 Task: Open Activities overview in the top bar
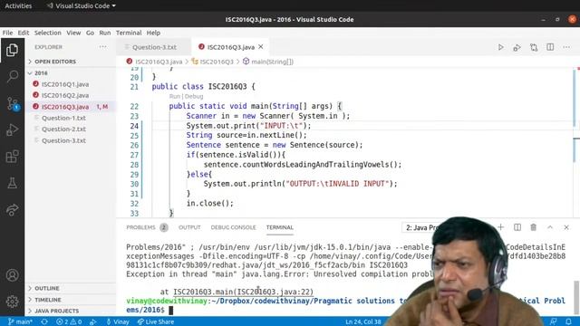[x=18, y=5]
